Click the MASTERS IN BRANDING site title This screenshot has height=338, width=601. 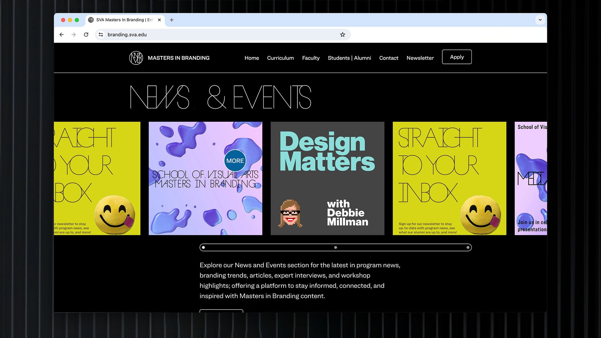pyautogui.click(x=178, y=58)
